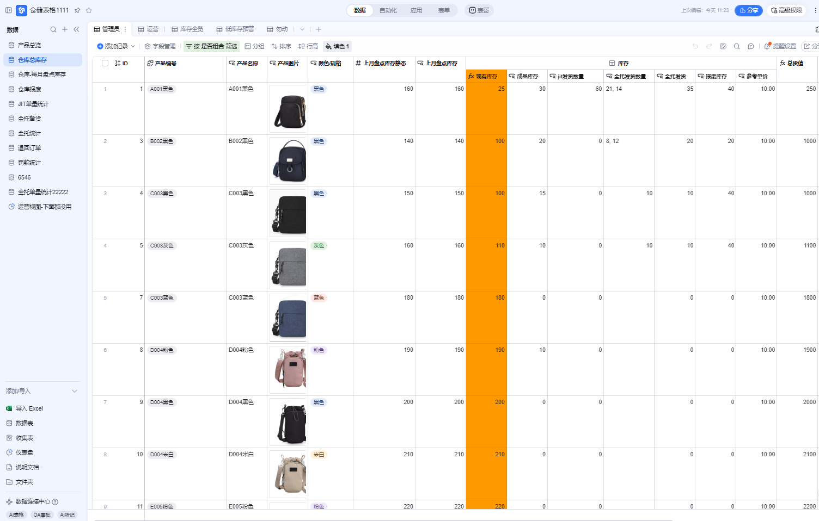The height and width of the screenshot is (521, 819).
Task: Switch to the 库存全览 view tab
Action: tap(187, 29)
